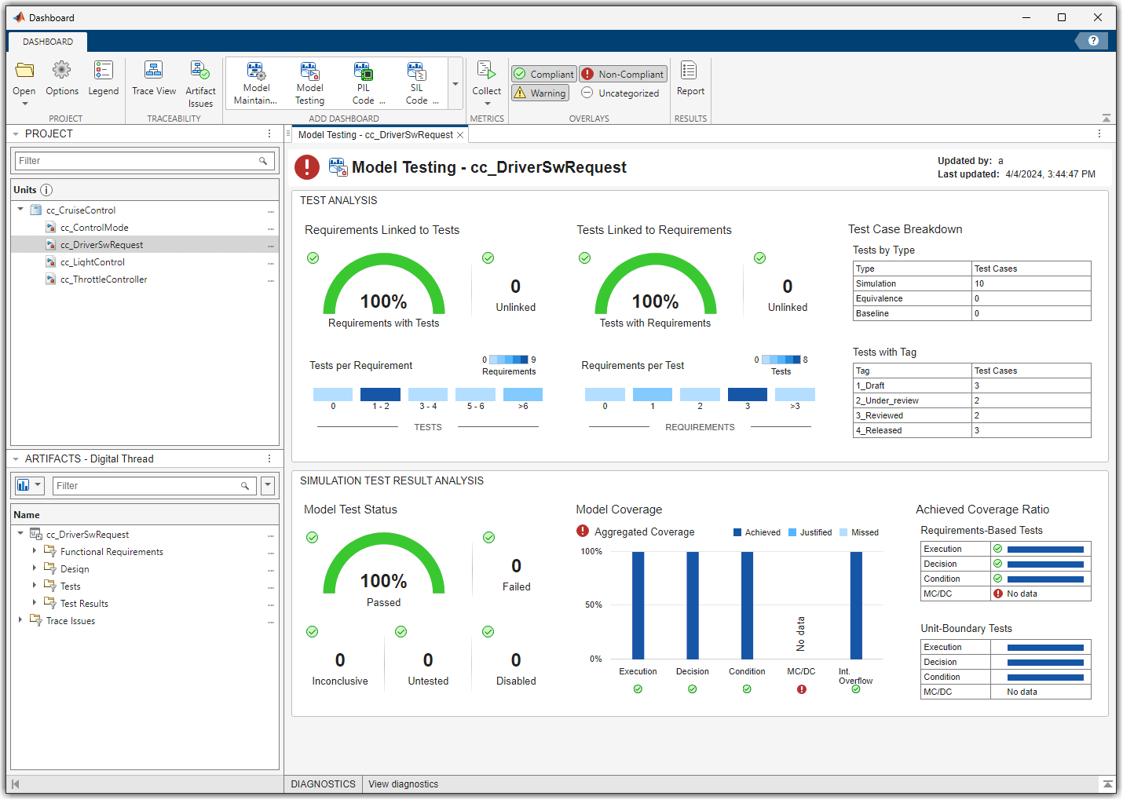Expand the Functional Requirements folder

click(x=35, y=551)
